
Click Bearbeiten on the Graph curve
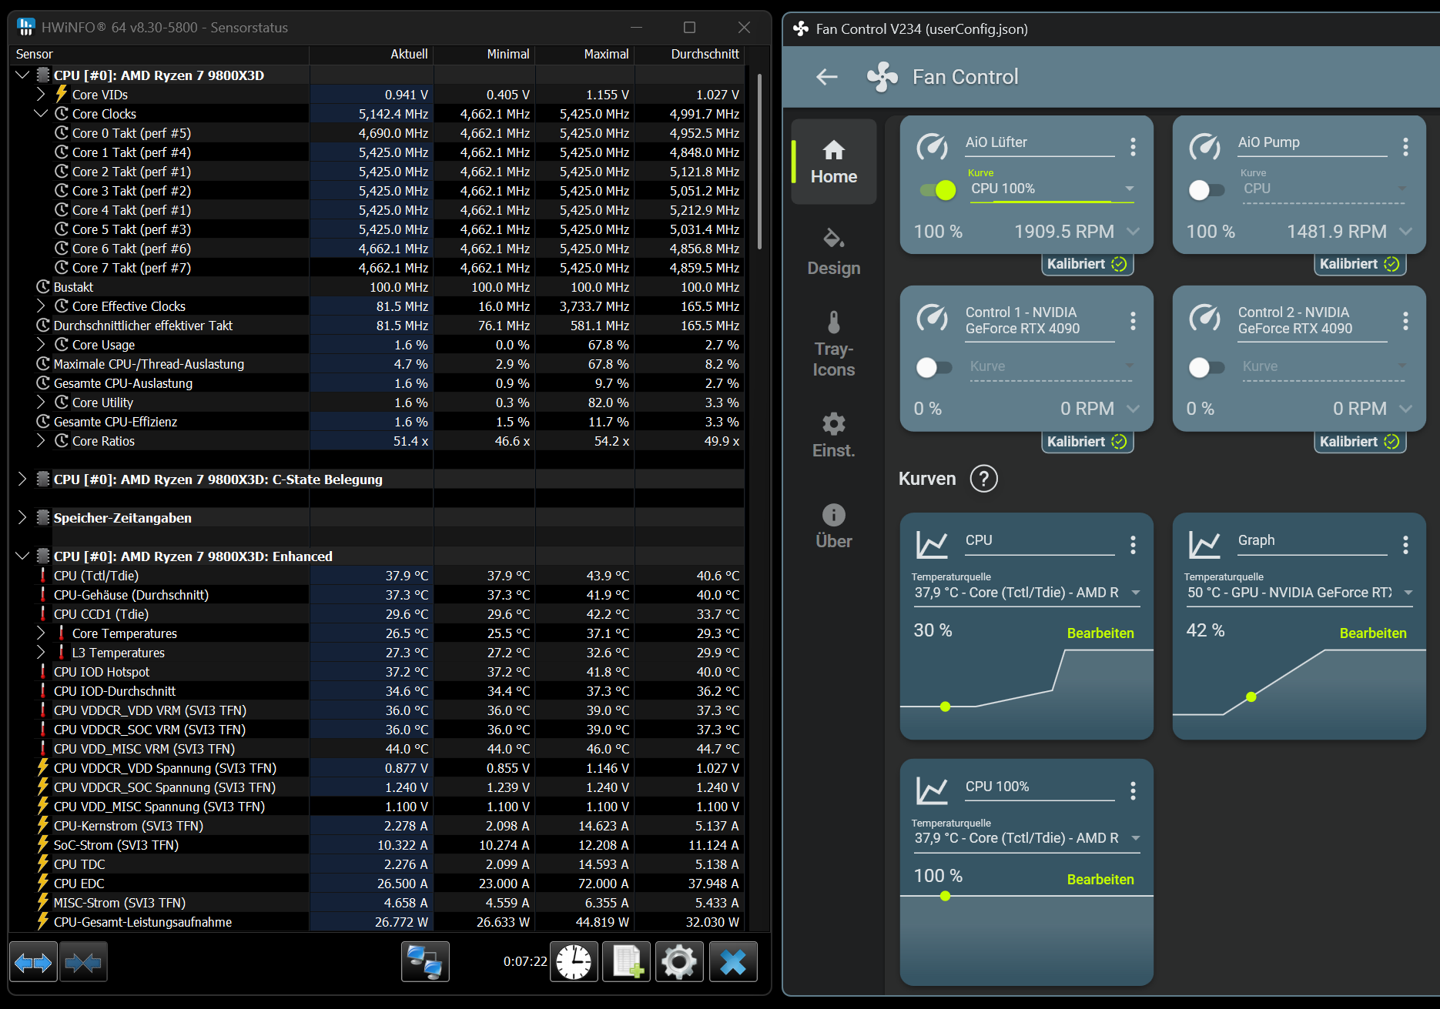tap(1373, 633)
